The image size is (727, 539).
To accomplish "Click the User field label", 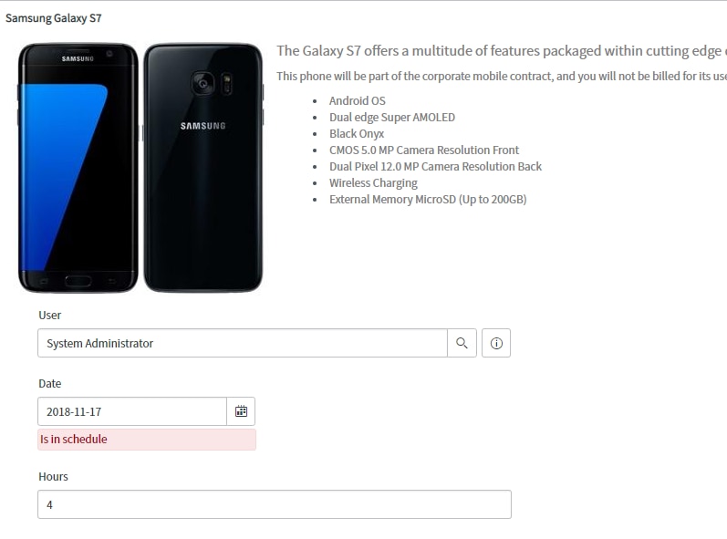I will (49, 316).
